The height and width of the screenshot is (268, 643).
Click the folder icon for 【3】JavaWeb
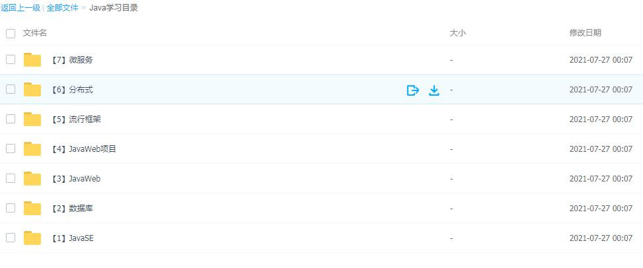pos(32,179)
